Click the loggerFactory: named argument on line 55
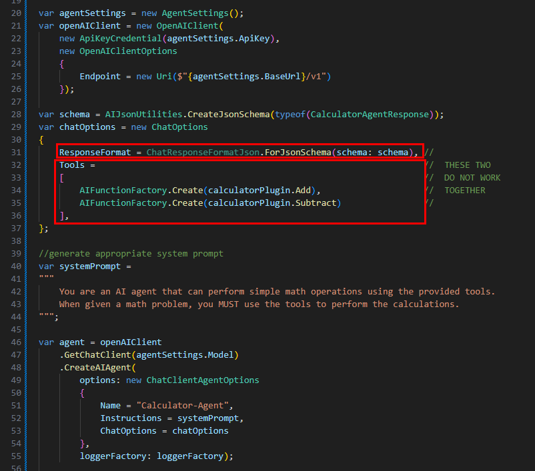 click(x=115, y=456)
